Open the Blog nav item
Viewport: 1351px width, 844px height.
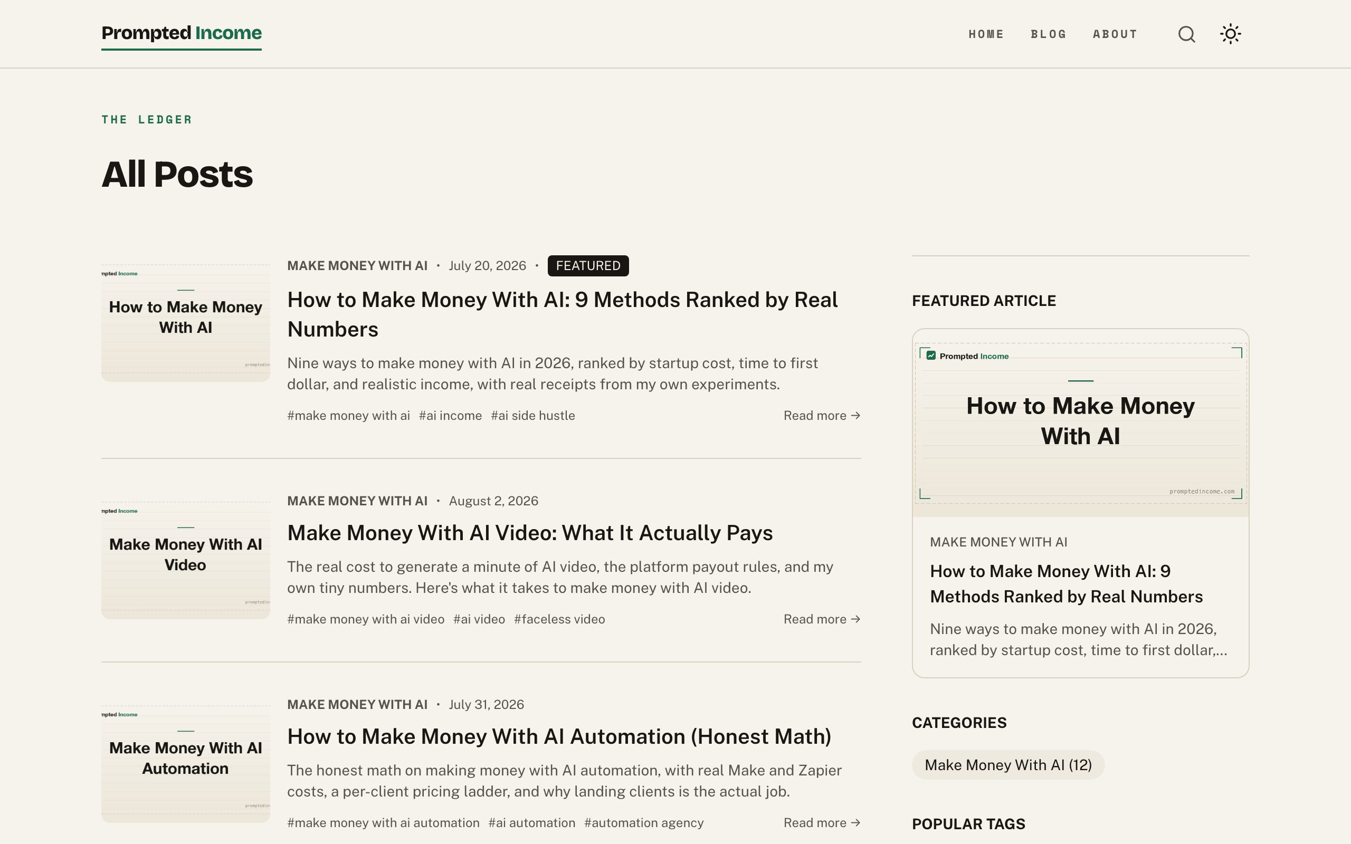coord(1049,34)
